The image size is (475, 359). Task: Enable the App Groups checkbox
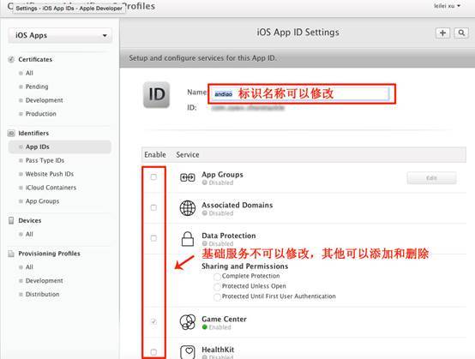(153, 177)
